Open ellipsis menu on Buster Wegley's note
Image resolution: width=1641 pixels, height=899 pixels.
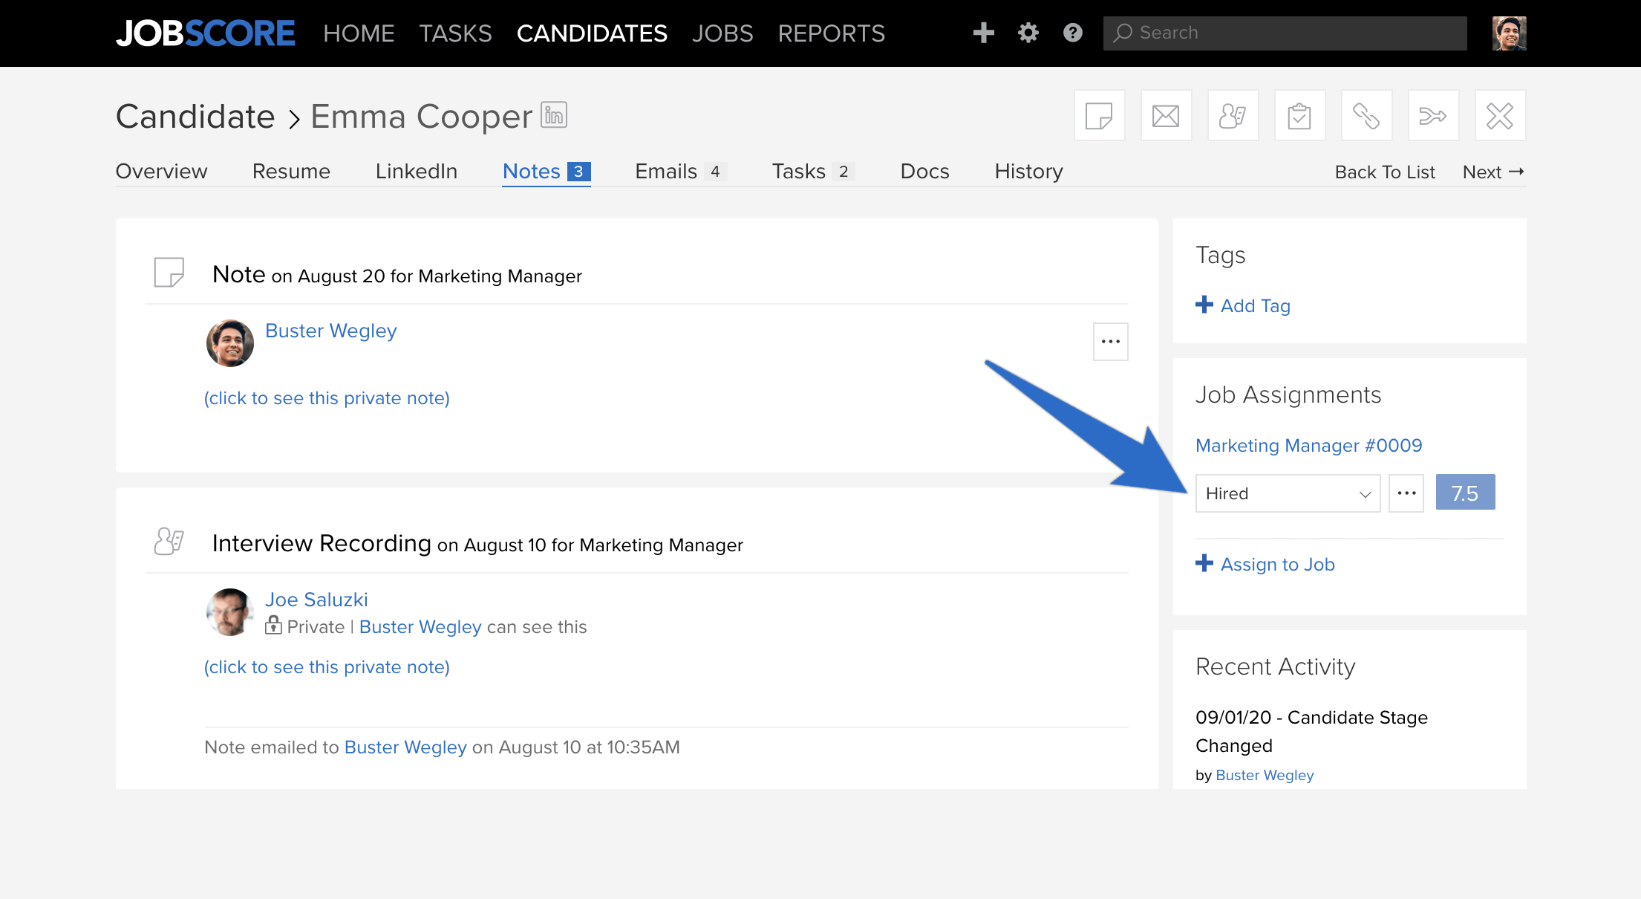1110,342
